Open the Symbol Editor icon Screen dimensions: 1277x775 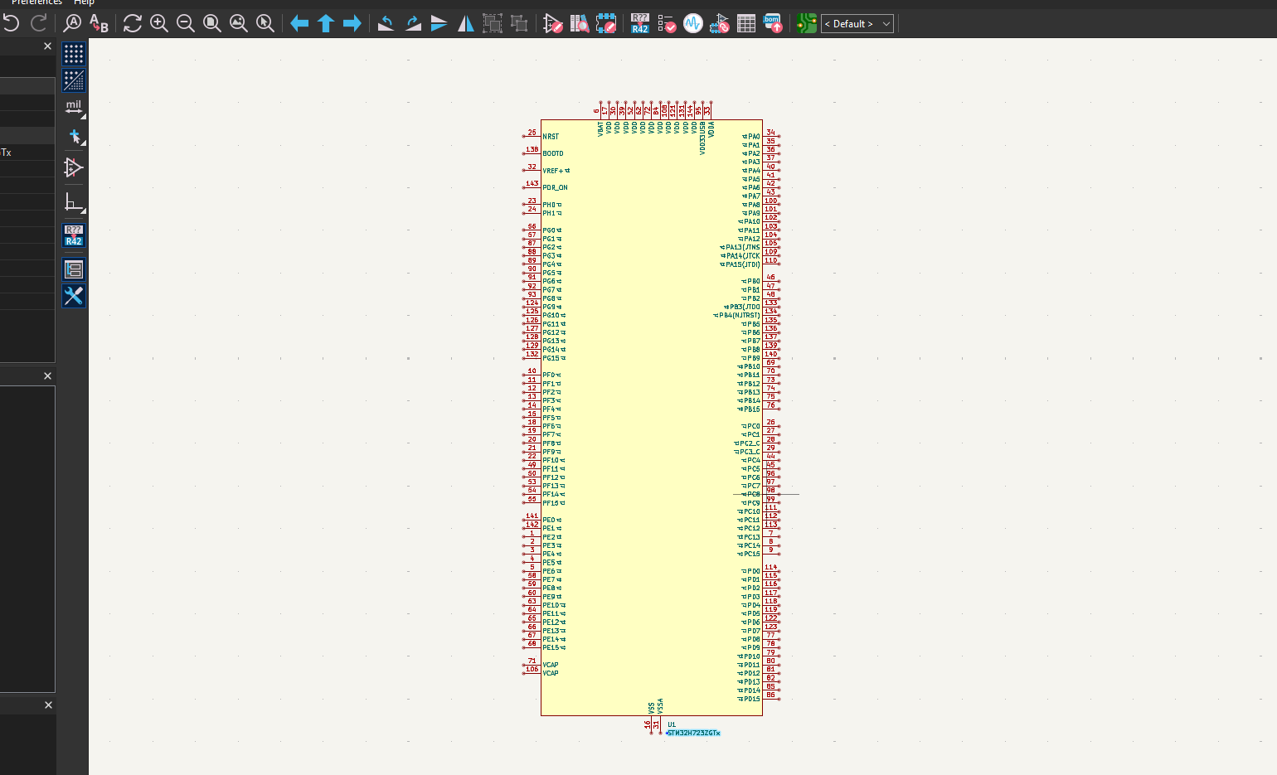coord(552,23)
